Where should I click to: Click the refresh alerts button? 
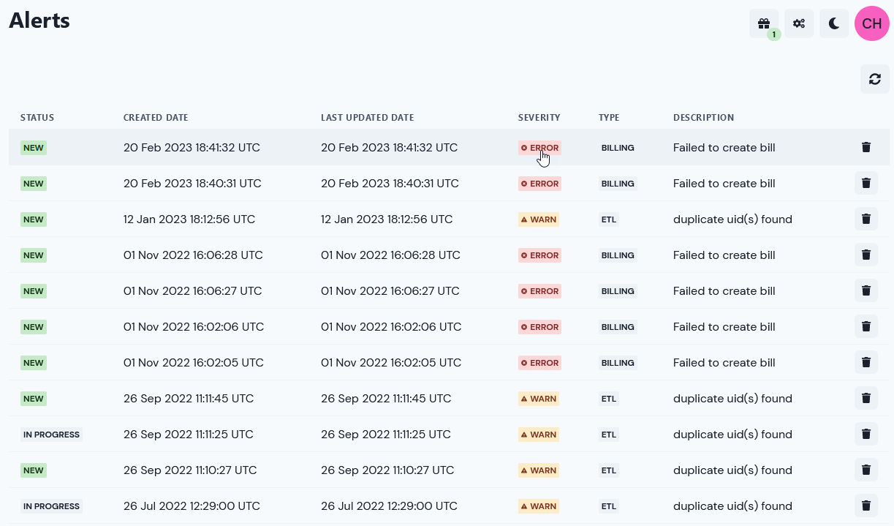[x=875, y=79]
